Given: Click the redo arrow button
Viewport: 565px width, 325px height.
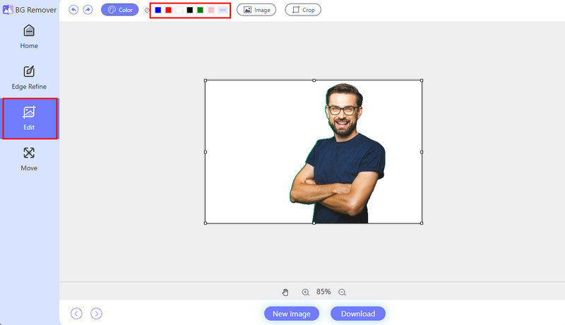Looking at the screenshot, I should click(x=88, y=10).
